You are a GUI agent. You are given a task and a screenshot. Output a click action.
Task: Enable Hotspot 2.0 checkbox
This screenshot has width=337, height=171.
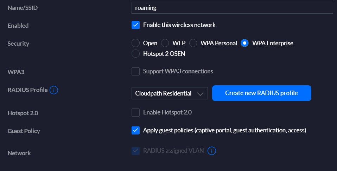pyautogui.click(x=135, y=113)
